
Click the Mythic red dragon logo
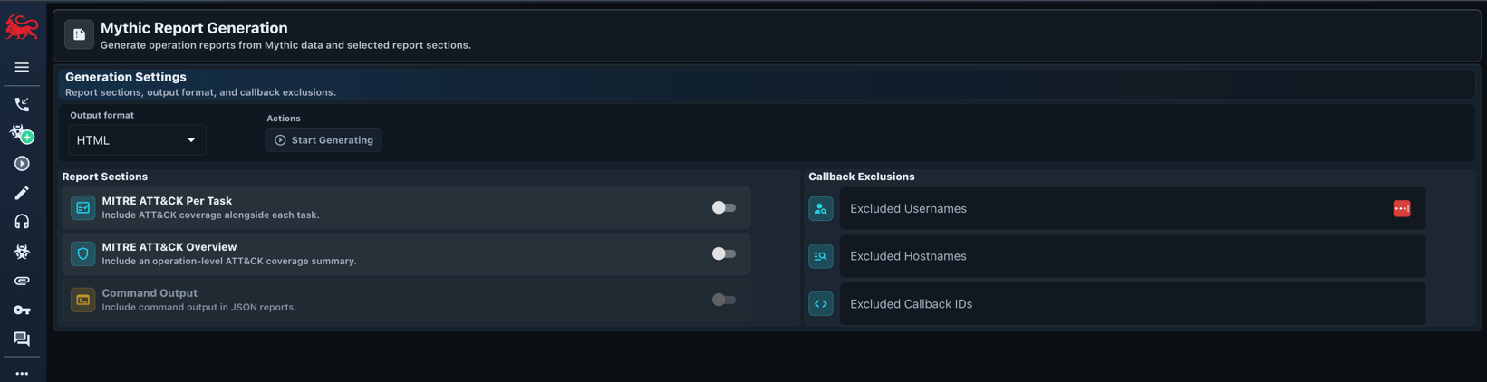(22, 28)
